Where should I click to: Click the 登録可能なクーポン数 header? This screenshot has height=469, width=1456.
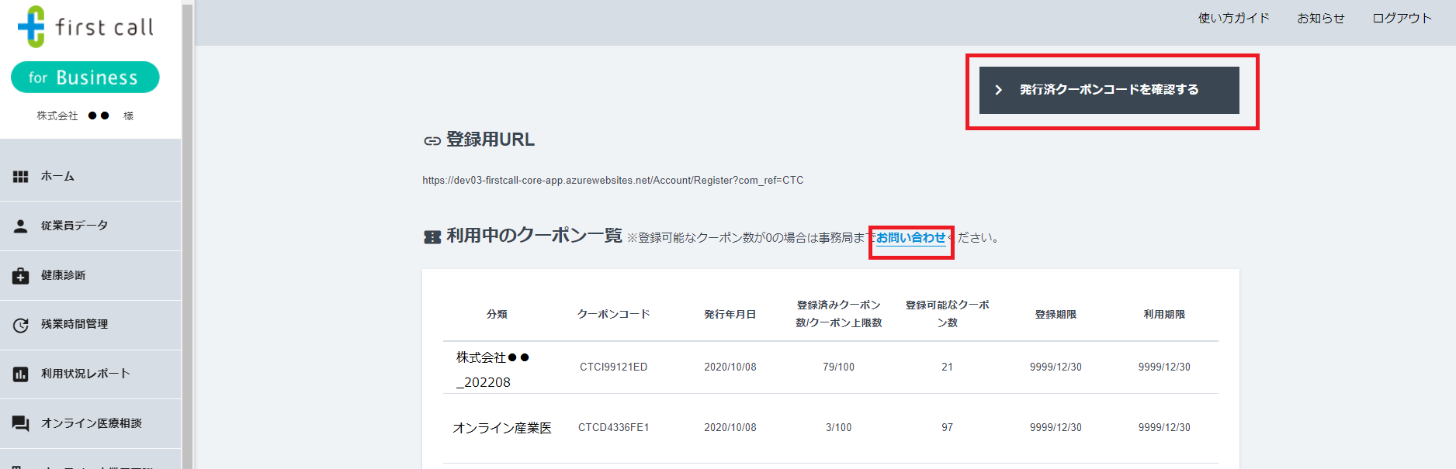click(947, 314)
